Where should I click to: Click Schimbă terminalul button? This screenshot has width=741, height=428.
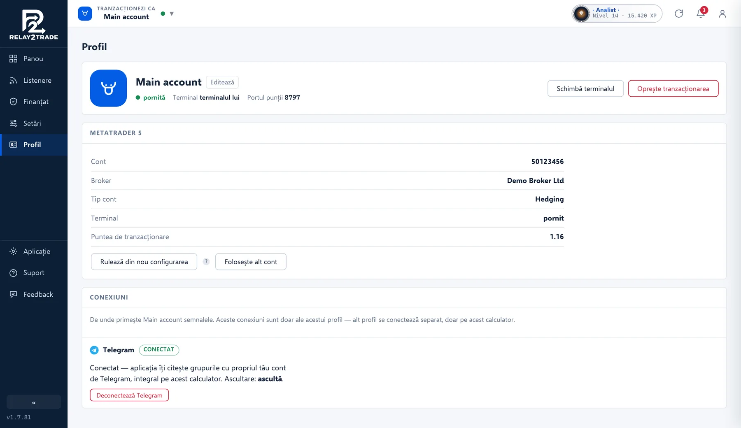585,88
